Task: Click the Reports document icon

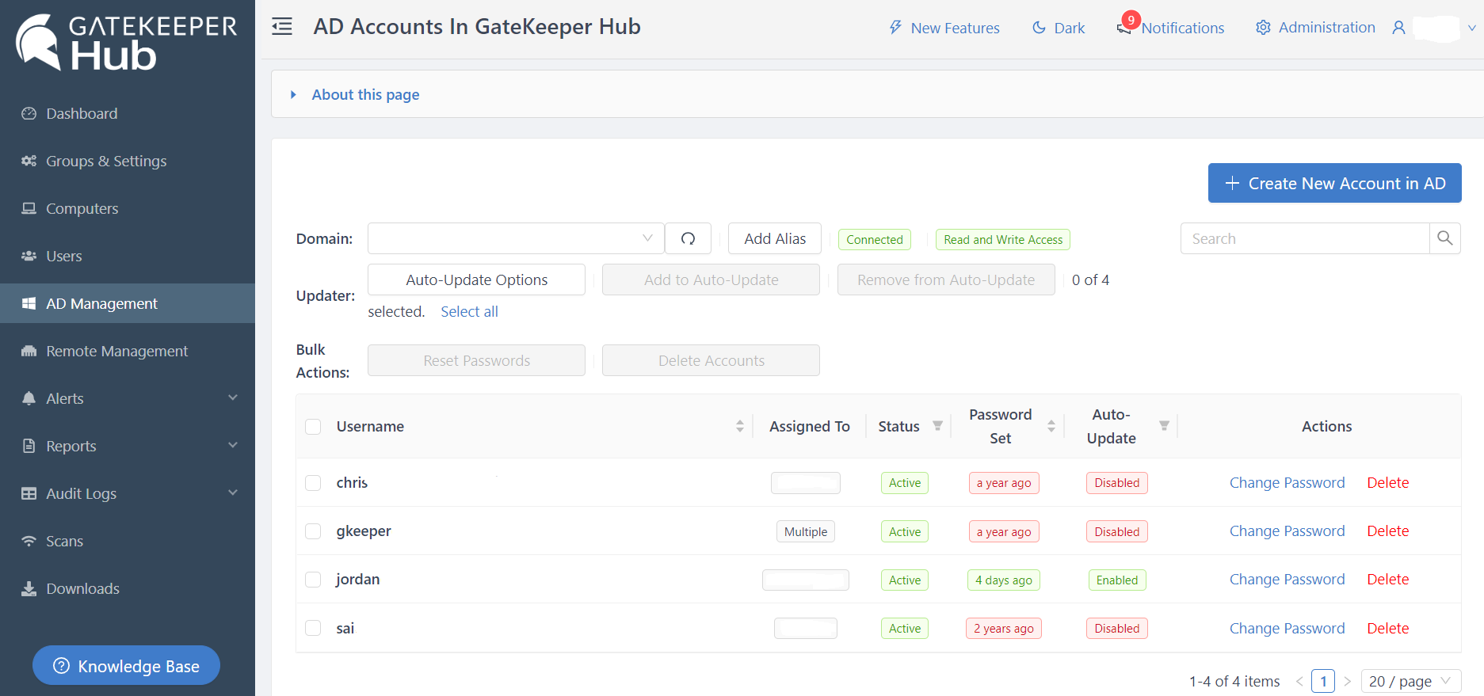Action: [x=29, y=446]
